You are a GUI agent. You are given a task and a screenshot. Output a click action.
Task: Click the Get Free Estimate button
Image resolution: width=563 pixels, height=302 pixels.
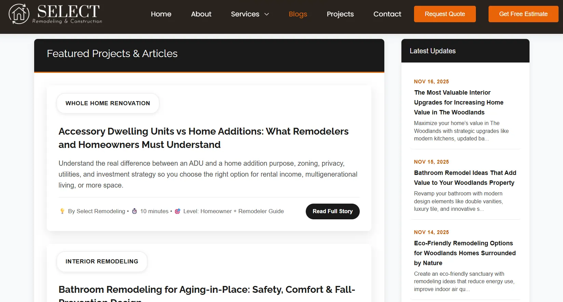pos(523,14)
